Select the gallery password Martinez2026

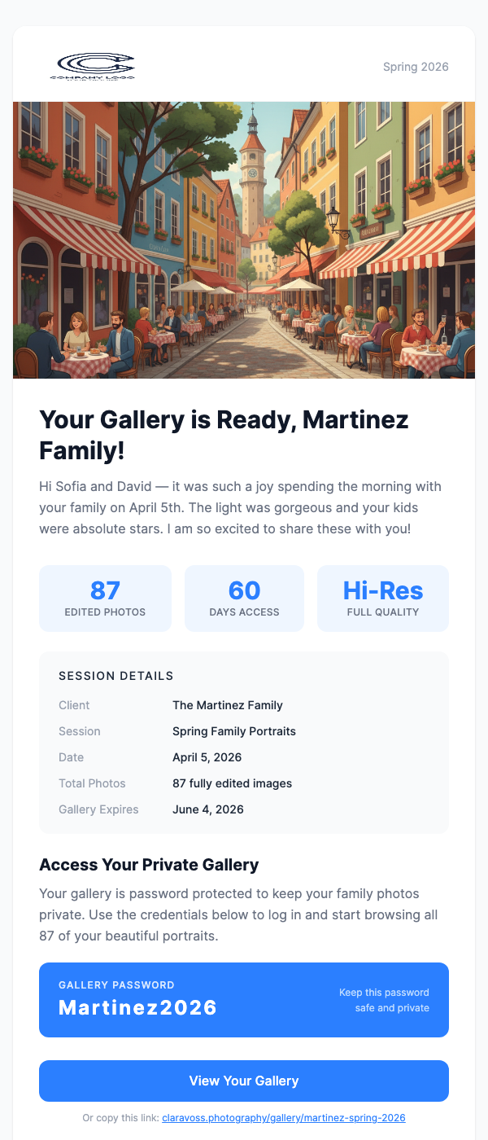click(x=137, y=1007)
